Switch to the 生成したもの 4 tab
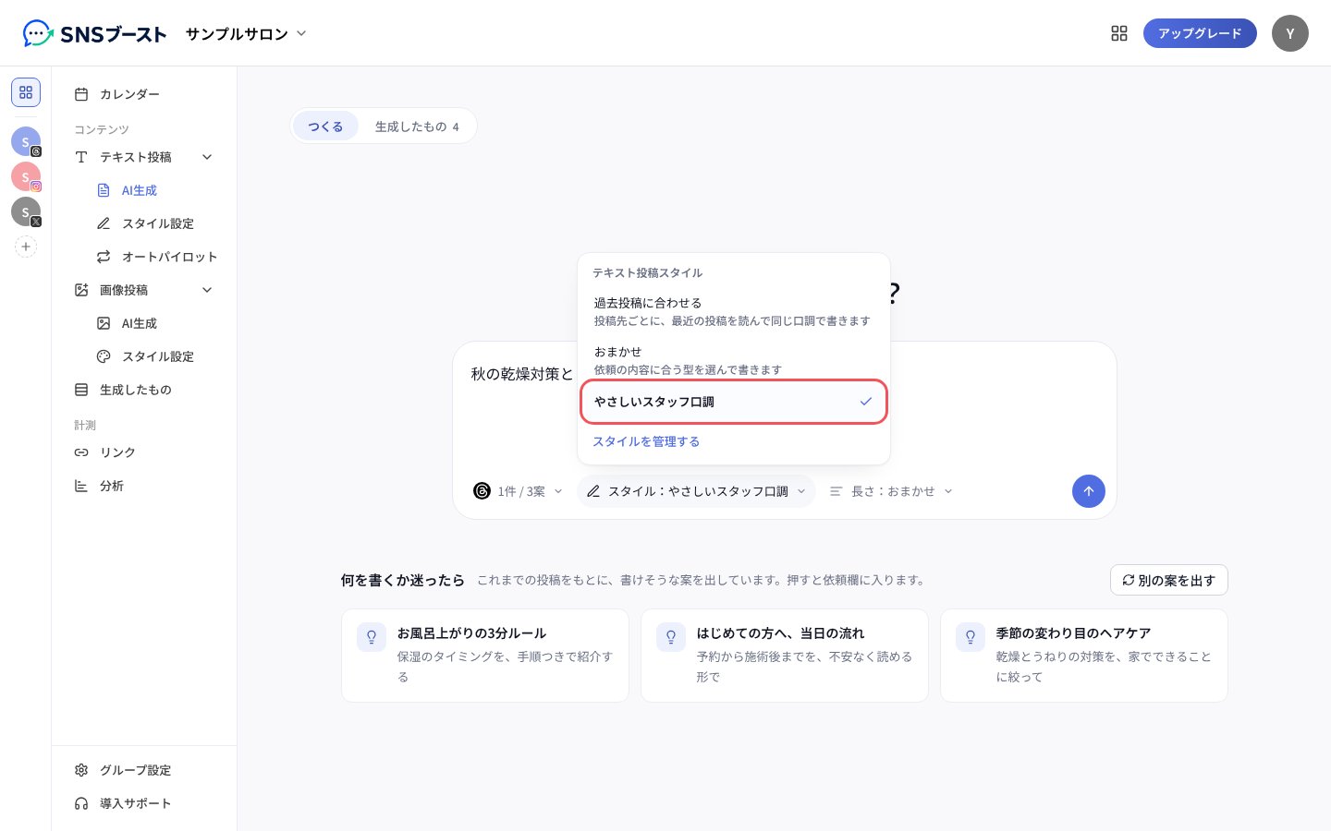This screenshot has width=1331, height=831. [417, 126]
